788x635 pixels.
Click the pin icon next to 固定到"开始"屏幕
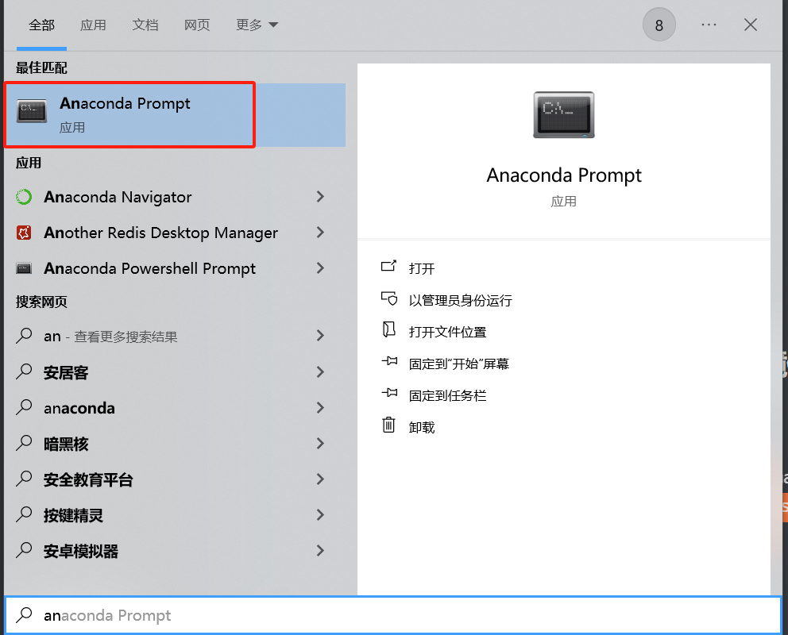tap(389, 361)
